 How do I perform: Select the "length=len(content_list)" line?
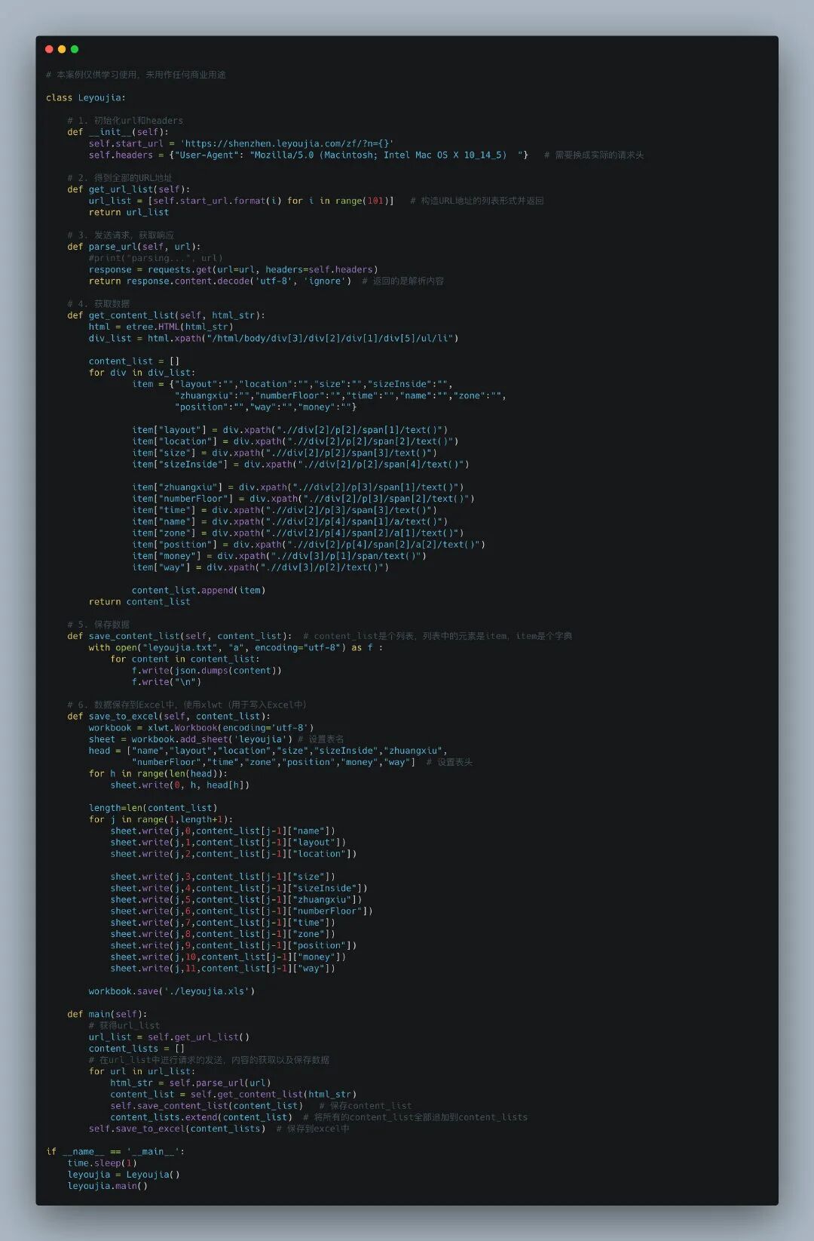[x=153, y=808]
